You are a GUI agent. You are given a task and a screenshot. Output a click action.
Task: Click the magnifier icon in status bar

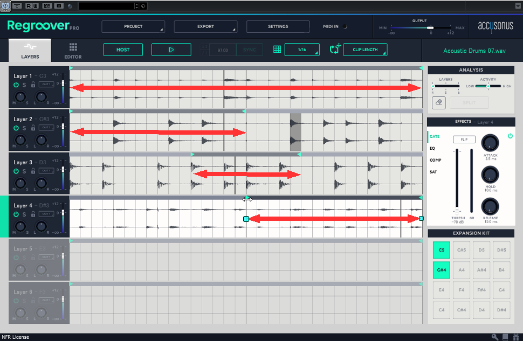pos(495,337)
